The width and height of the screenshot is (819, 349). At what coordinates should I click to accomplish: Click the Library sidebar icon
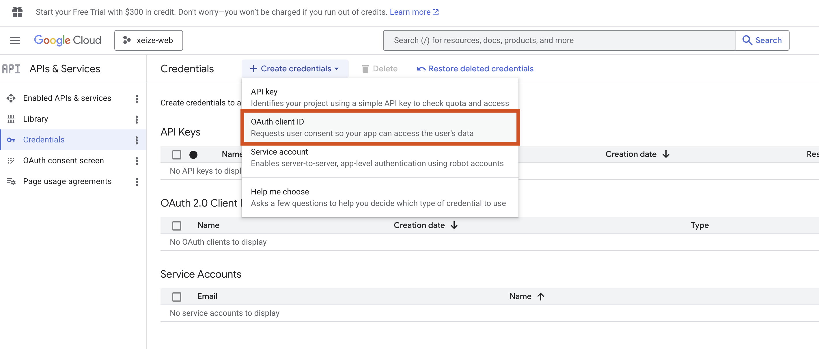click(11, 119)
